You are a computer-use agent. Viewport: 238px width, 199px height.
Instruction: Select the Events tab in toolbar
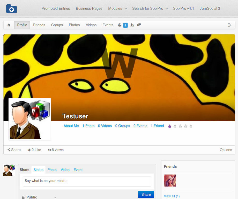(x=108, y=25)
